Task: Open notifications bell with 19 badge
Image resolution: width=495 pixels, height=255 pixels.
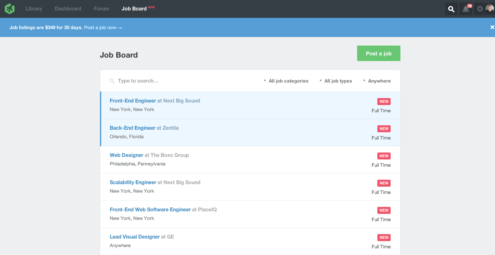Action: coord(466,9)
